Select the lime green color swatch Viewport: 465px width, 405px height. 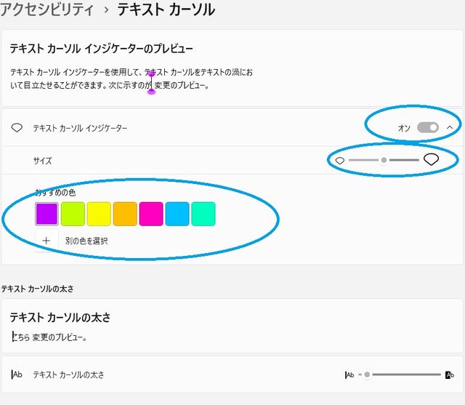73,214
